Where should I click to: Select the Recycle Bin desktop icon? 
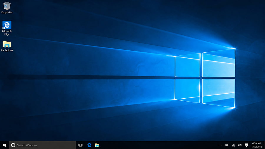[7, 8]
